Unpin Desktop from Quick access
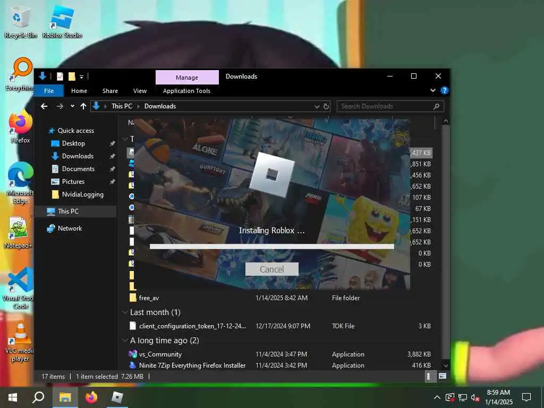The height and width of the screenshot is (408, 544). (x=112, y=143)
